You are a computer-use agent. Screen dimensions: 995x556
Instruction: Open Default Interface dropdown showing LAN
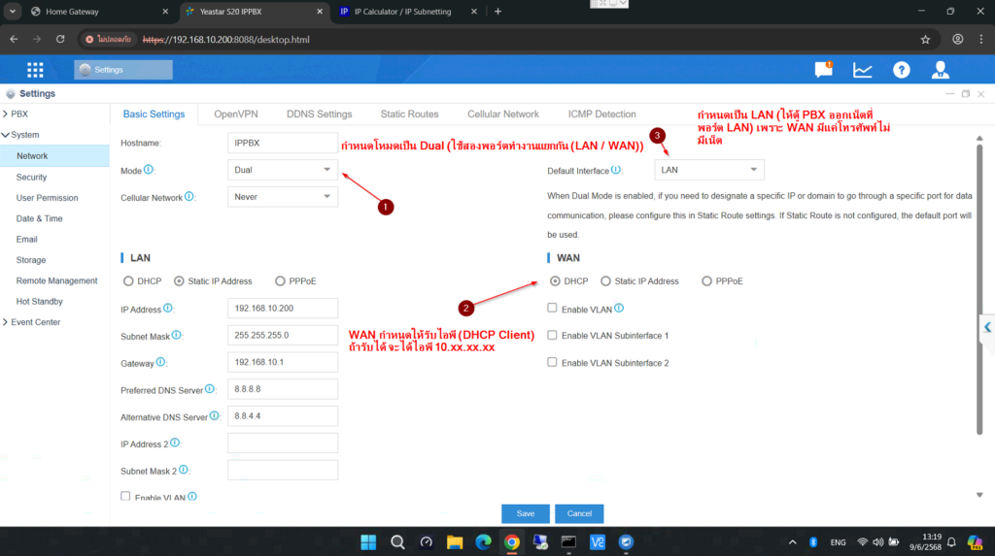tap(708, 170)
